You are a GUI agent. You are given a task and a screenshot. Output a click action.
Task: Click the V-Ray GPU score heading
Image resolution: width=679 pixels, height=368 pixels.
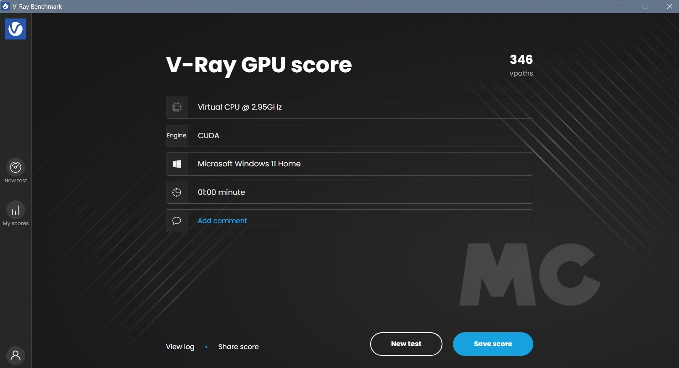(259, 65)
